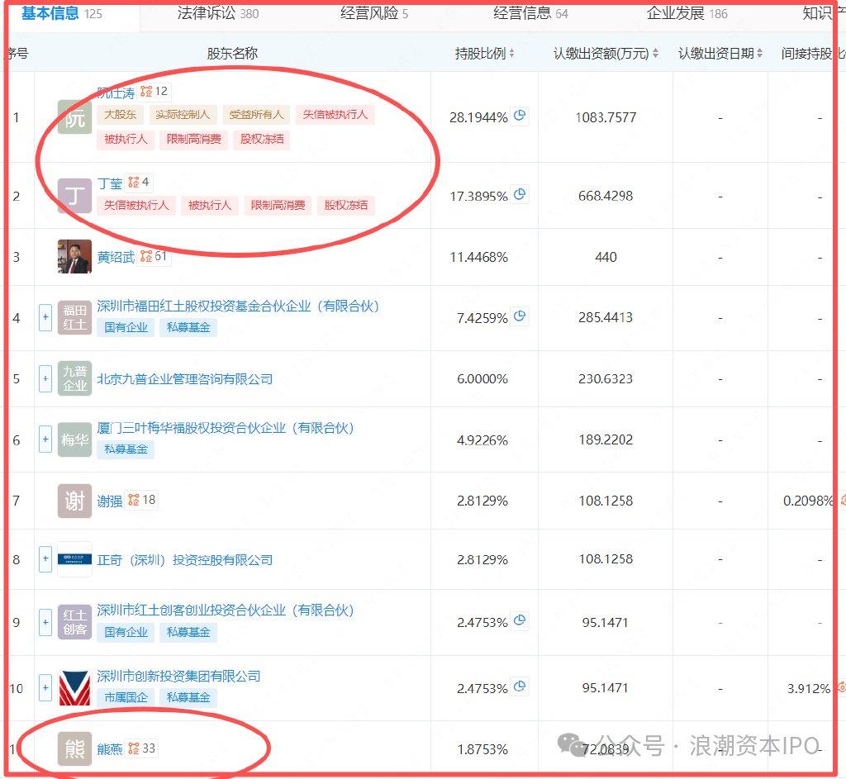846x779 pixels.
Task: Click 丁莹's 失信被执行人 tag
Action: pos(136,205)
